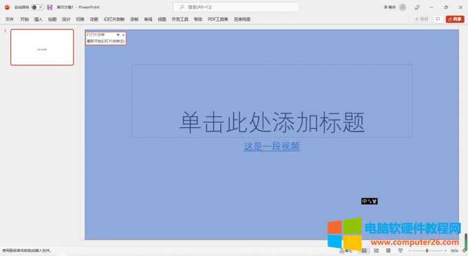Image resolution: width=468 pixels, height=256 pixels.
Task: Open the 帮助 help tab
Action: coord(198,19)
